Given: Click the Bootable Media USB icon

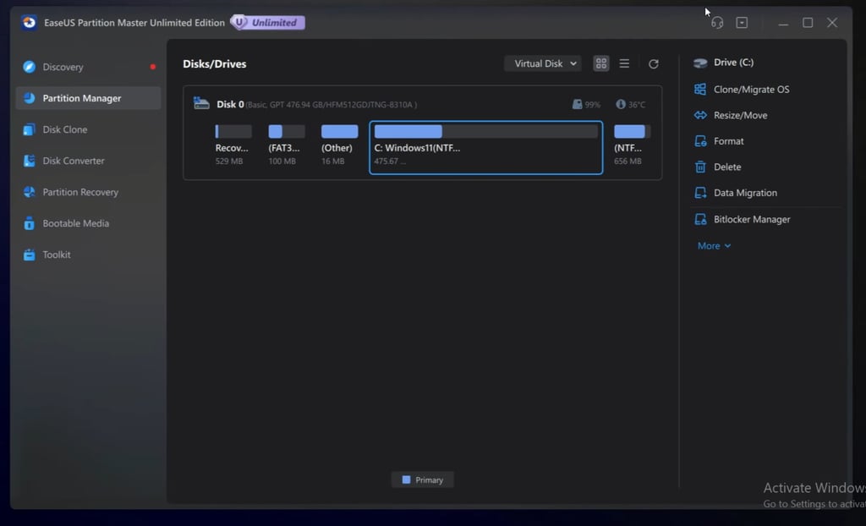Looking at the screenshot, I should pyautogui.click(x=30, y=223).
